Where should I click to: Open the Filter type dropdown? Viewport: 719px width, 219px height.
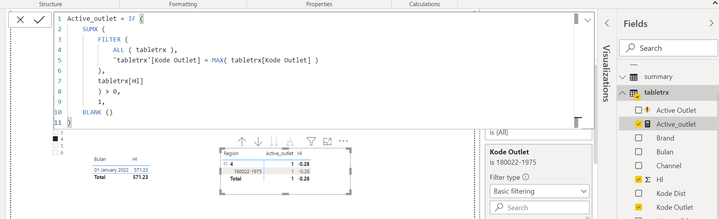[539, 191]
